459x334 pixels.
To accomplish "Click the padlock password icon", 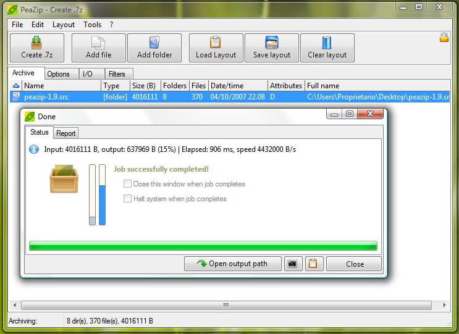I will pos(444,38).
